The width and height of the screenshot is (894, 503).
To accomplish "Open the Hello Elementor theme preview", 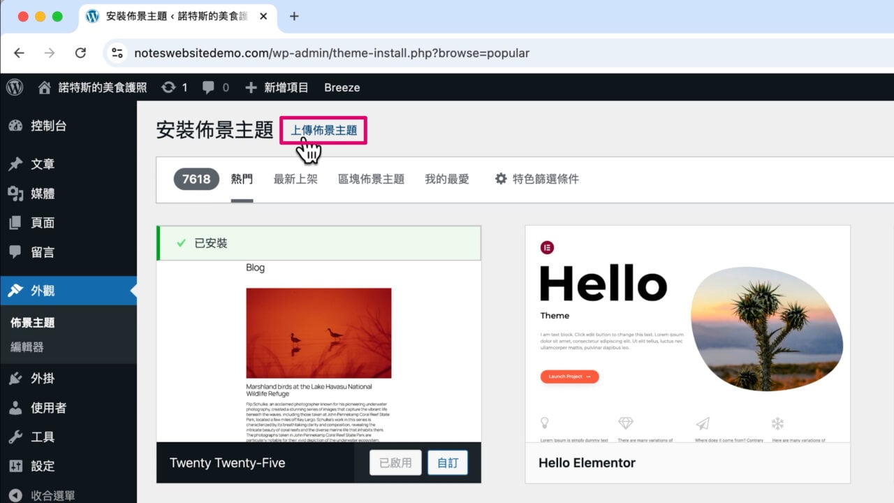I will click(687, 342).
